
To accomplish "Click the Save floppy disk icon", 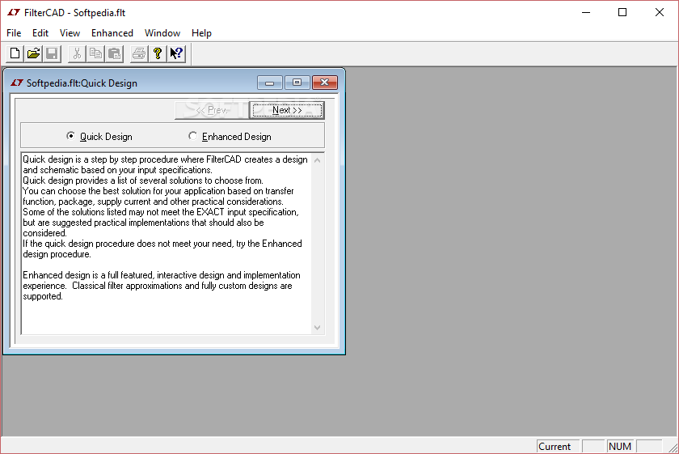I will click(x=52, y=53).
